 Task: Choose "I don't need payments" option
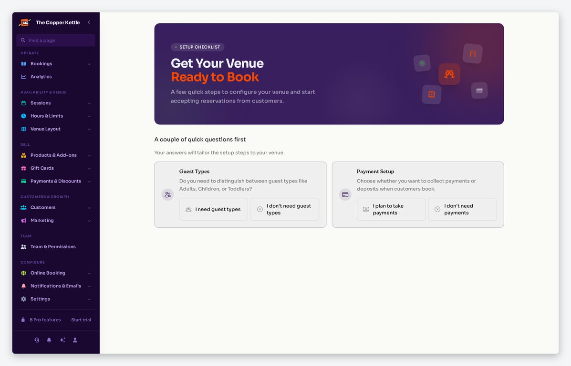pos(463,209)
